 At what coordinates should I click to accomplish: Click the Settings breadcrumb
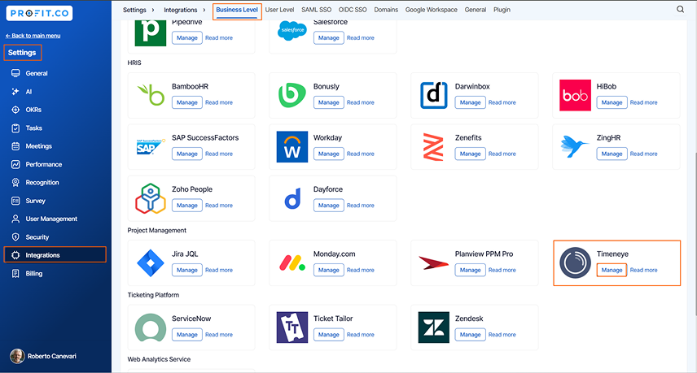pyautogui.click(x=134, y=10)
